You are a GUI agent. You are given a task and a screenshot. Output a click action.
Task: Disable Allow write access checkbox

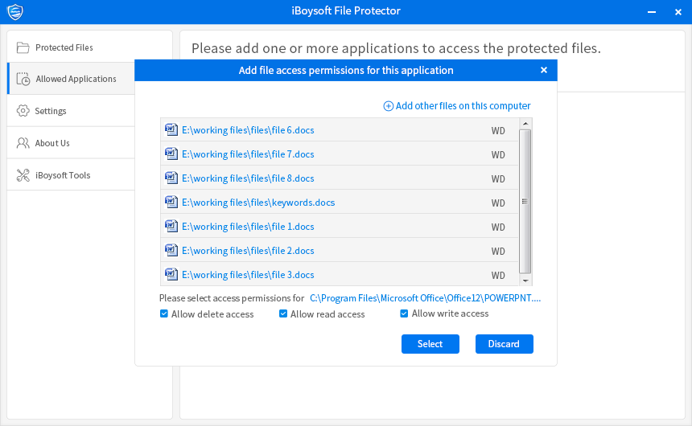[x=405, y=313]
